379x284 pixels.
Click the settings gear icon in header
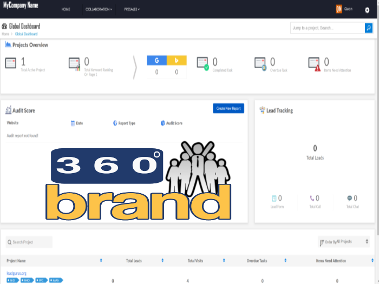(x=367, y=10)
